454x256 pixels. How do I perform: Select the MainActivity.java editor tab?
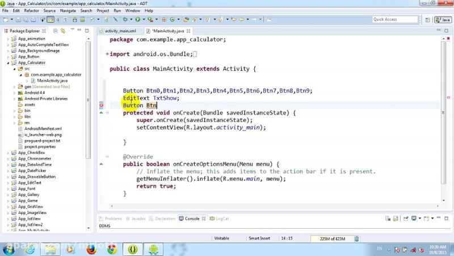[x=168, y=31]
